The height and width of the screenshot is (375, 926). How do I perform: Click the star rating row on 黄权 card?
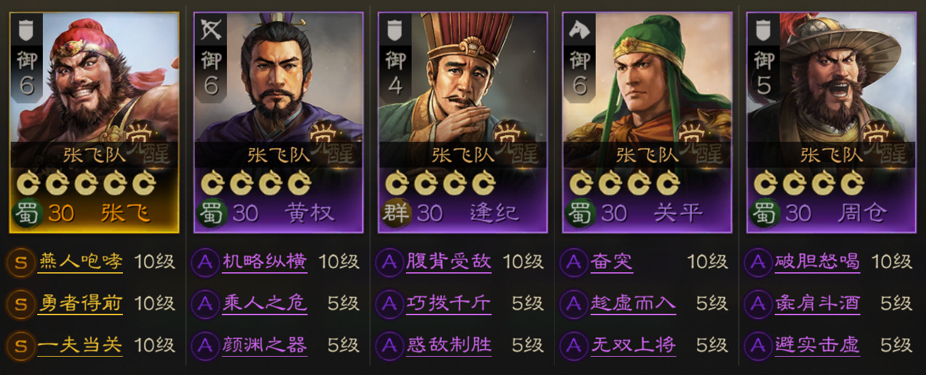[x=255, y=183]
